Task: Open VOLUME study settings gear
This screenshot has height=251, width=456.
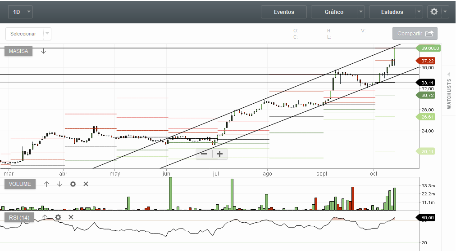Action: [x=73, y=184]
